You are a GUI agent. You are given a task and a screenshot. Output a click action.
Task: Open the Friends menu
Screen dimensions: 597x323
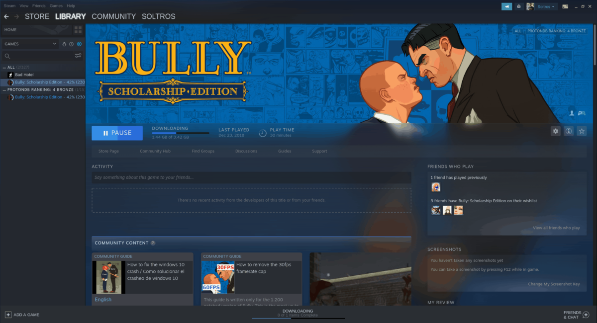click(39, 5)
